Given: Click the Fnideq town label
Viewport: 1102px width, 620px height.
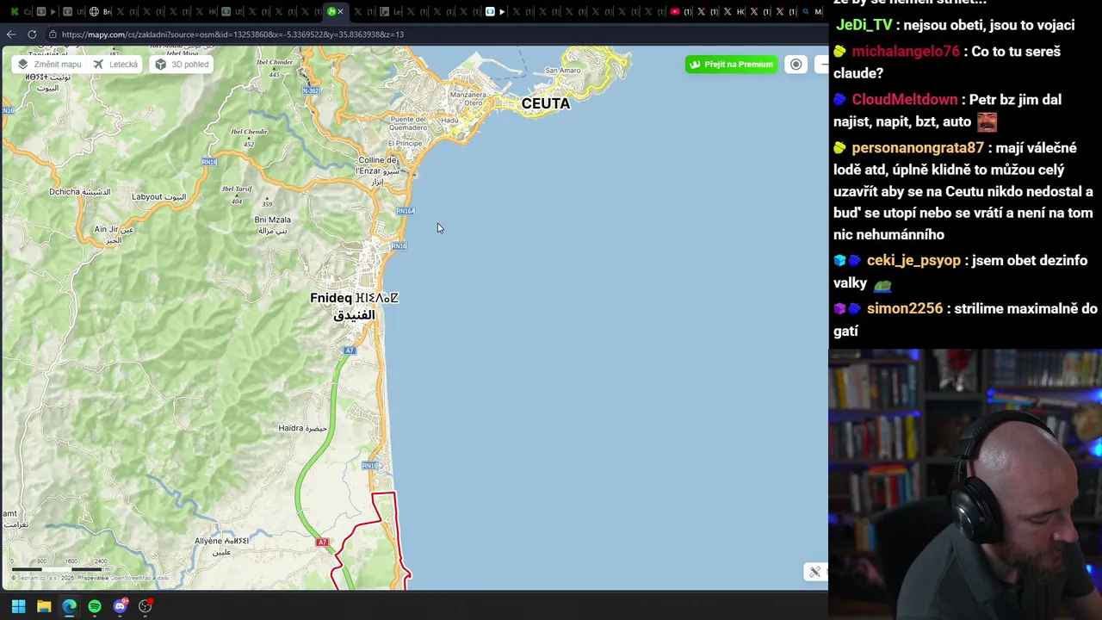Looking at the screenshot, I should tap(354, 306).
